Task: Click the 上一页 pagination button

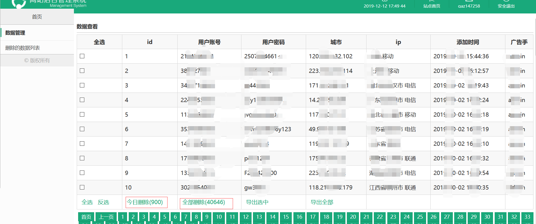Action: (x=106, y=217)
